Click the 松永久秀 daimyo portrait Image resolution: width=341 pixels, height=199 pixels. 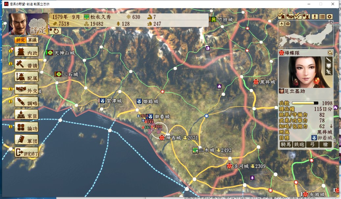pos(19,24)
